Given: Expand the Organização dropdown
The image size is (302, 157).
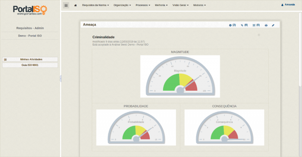Looking at the screenshot, I should pos(122,5).
